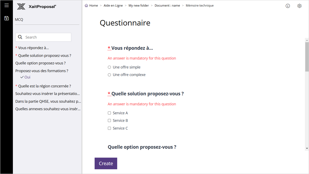Image resolution: width=309 pixels, height=174 pixels.
Task: Open the information icon
Action: [x=288, y=6]
